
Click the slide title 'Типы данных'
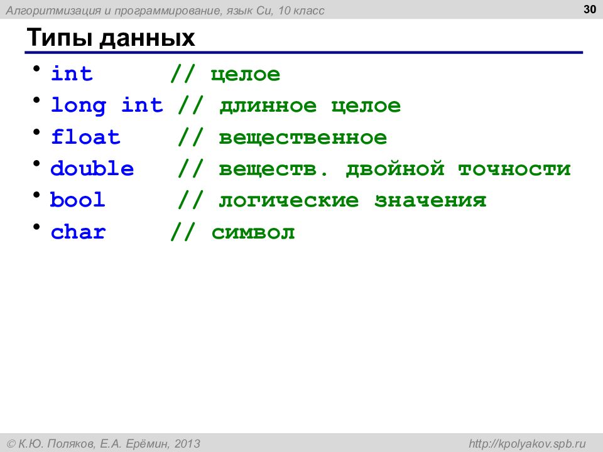(111, 38)
